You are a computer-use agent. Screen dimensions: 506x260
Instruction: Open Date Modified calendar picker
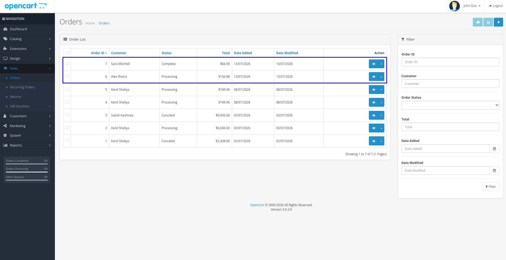click(494, 171)
